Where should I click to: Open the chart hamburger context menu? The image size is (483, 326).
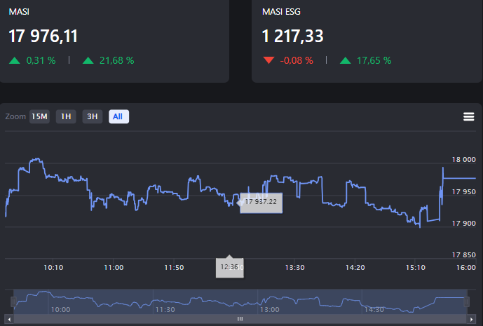click(469, 116)
